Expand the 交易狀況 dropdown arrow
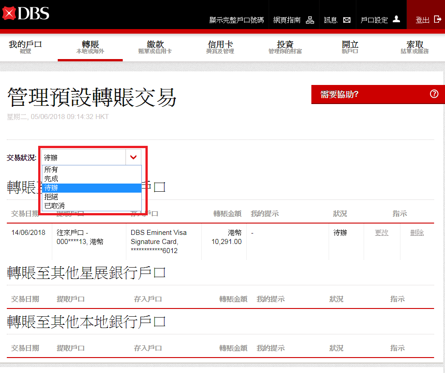 point(133,158)
